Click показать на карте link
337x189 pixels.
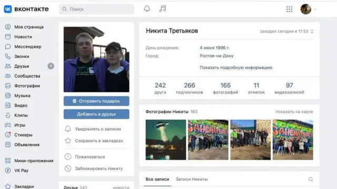pos(294,112)
